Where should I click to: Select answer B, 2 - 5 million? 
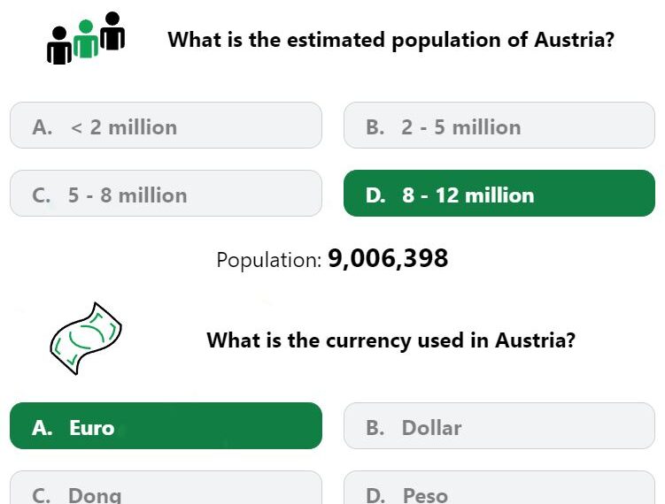499,126
